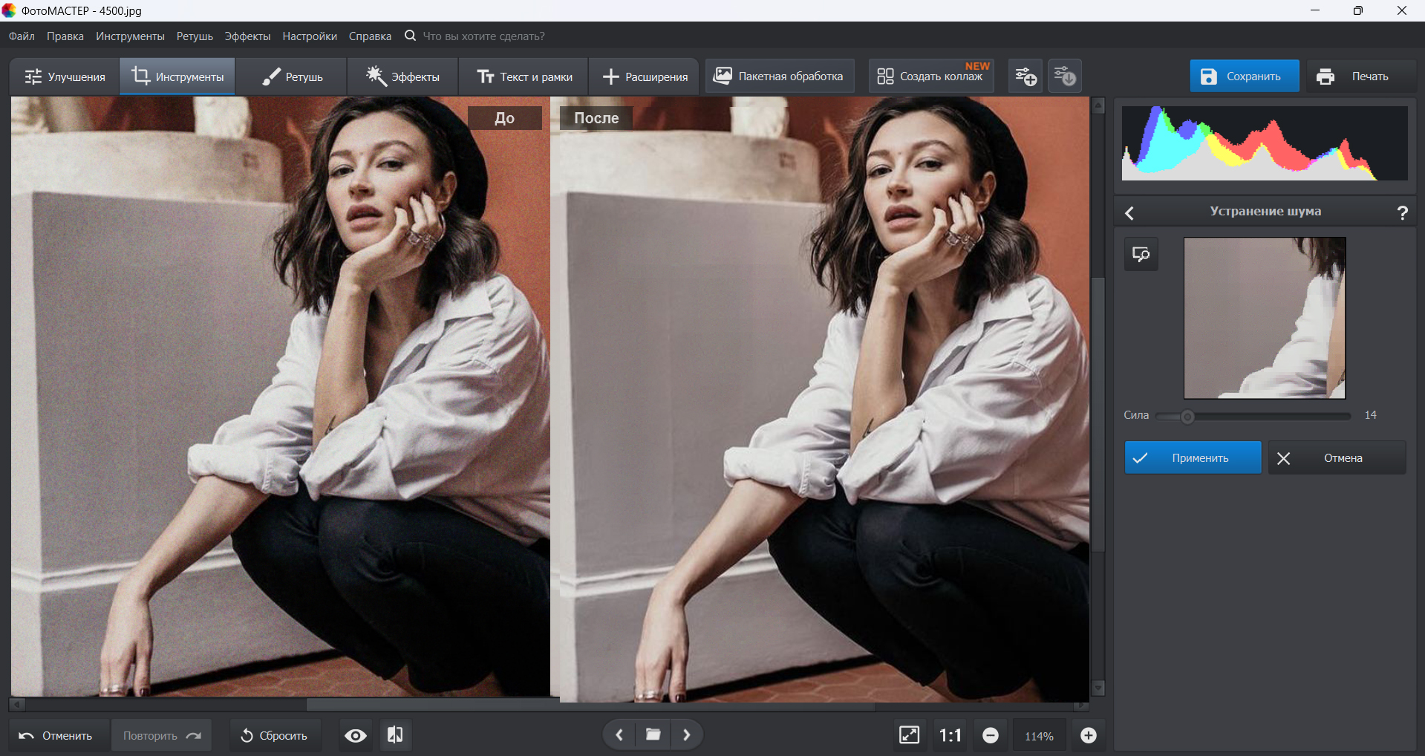This screenshot has width=1425, height=756.
Task: Open the Эффекты menu in menu bar
Action: point(247,36)
